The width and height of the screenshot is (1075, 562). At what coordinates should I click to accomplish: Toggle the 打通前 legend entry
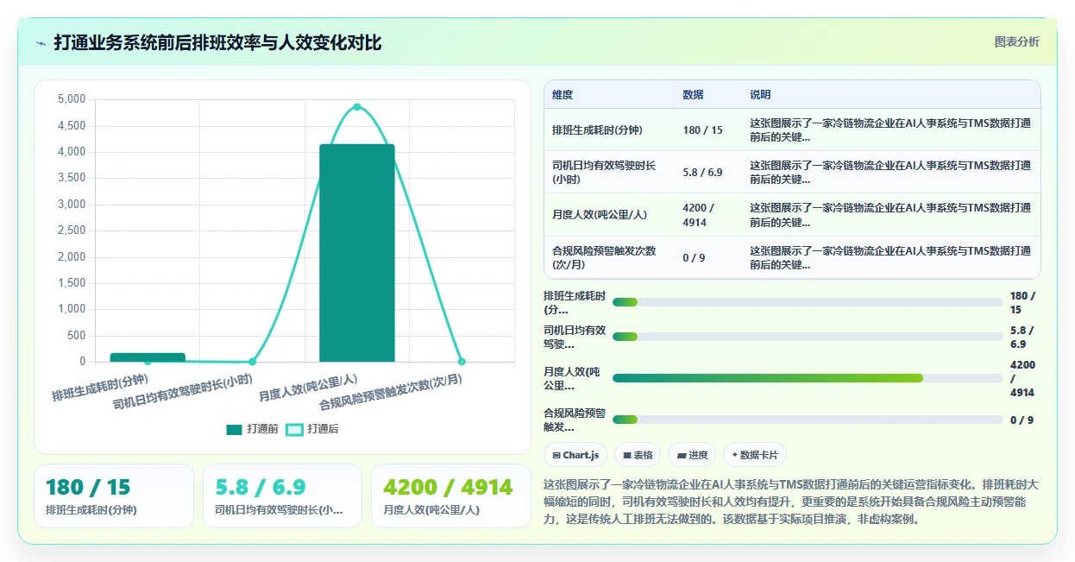point(252,429)
